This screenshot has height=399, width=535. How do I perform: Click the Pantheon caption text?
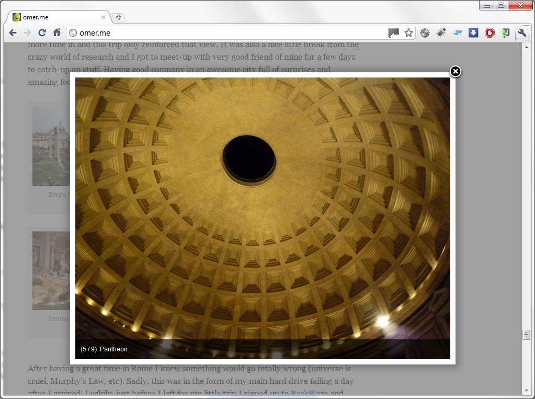113,349
